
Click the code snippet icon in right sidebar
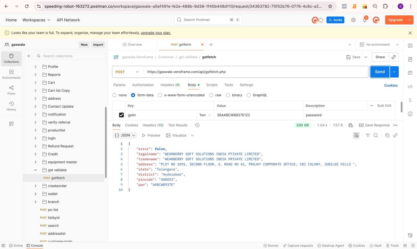[410, 87]
